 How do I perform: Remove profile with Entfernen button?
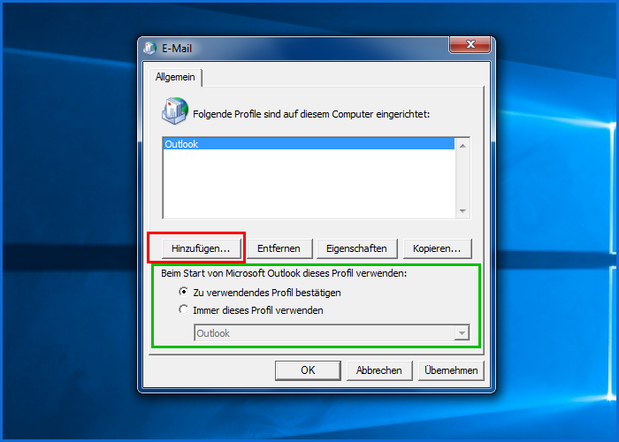[279, 248]
